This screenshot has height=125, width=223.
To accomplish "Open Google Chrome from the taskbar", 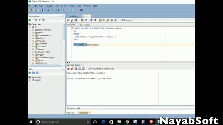I will [127, 122].
